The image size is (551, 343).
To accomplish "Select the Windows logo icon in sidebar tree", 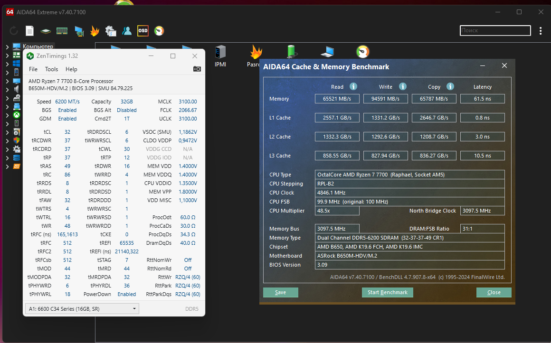I will pyautogui.click(x=17, y=64).
